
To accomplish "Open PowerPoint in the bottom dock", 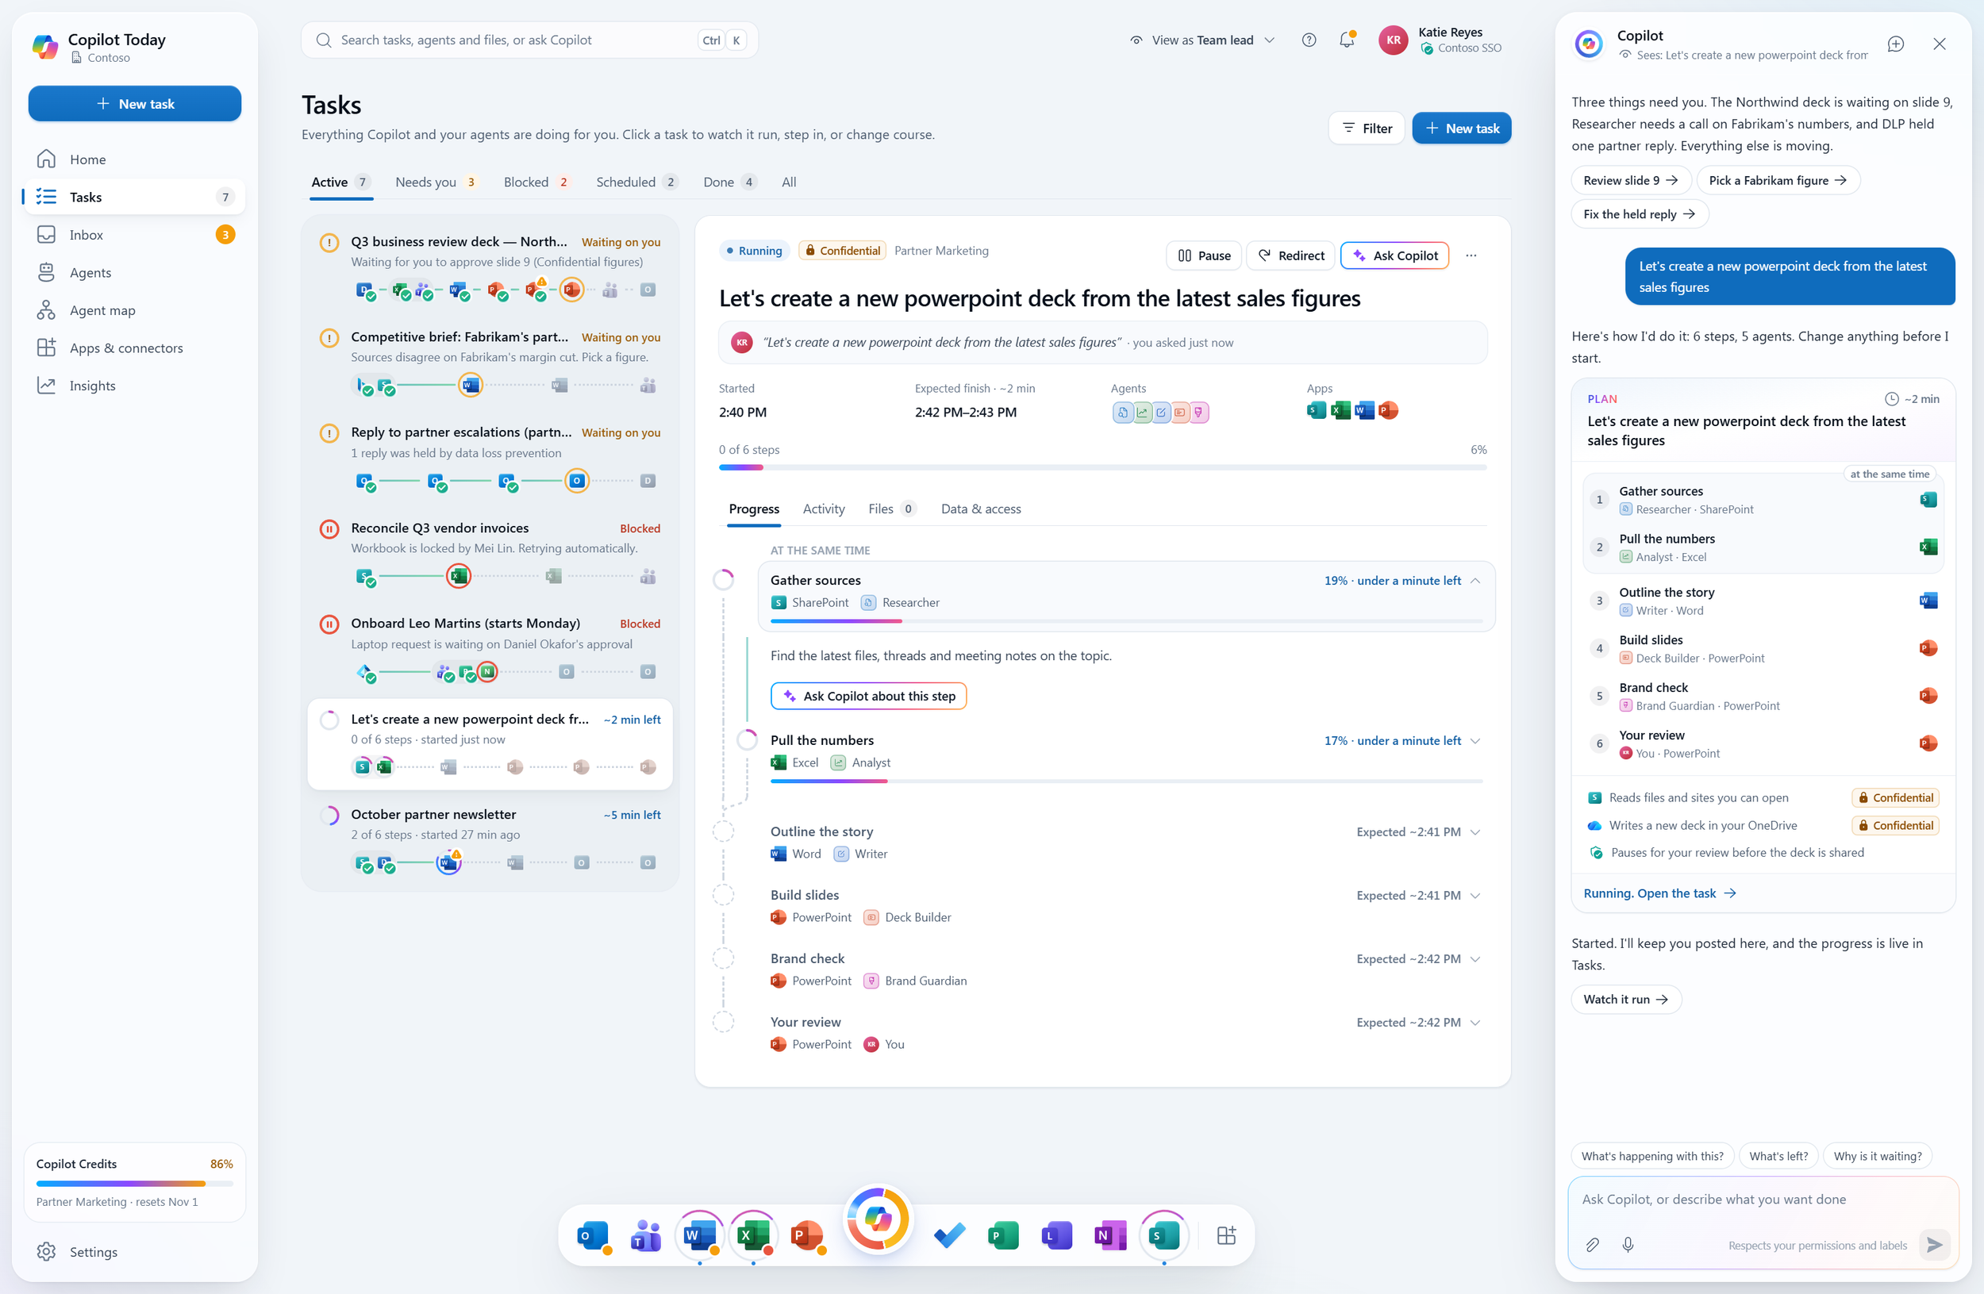I will click(807, 1235).
